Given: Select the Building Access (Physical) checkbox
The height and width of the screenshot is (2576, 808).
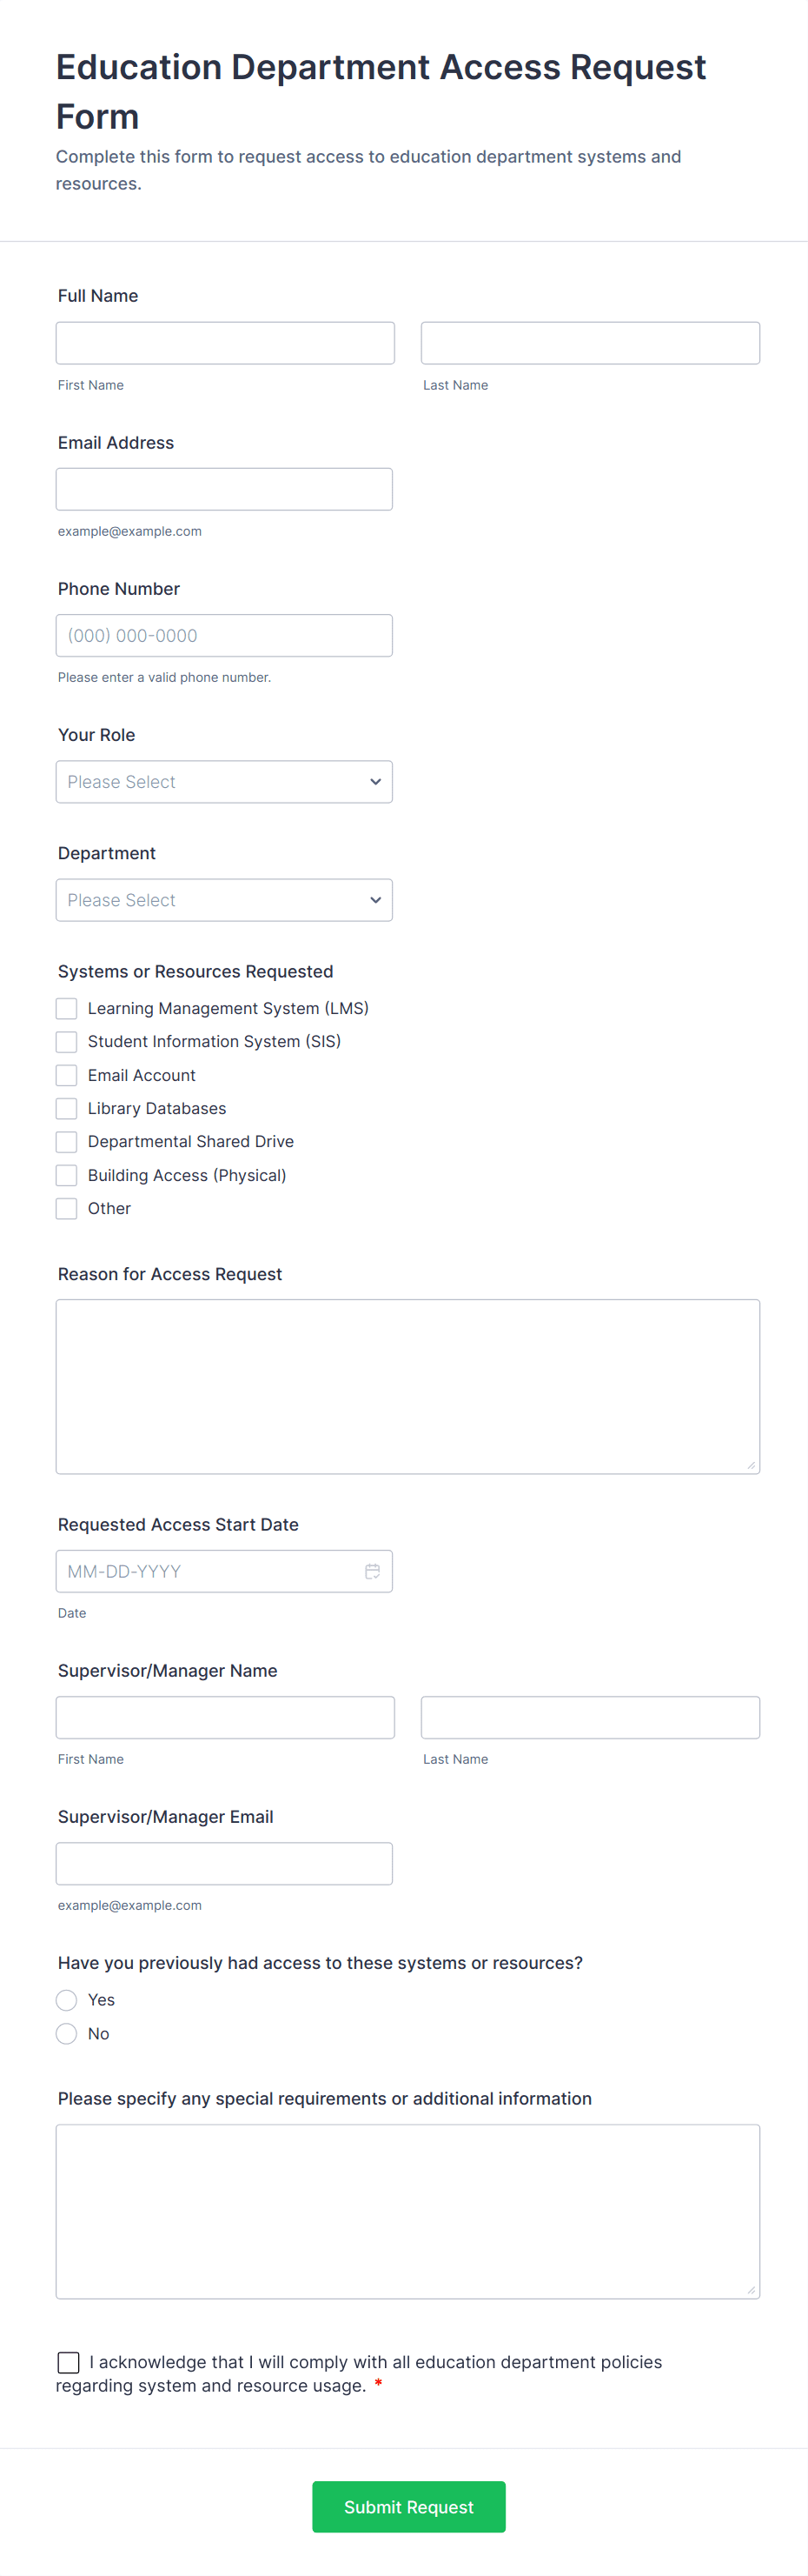Looking at the screenshot, I should 67,1175.
